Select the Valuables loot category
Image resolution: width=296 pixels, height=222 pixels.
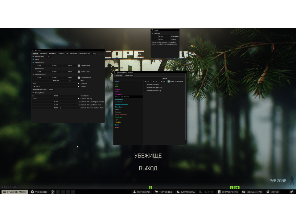point(118,122)
